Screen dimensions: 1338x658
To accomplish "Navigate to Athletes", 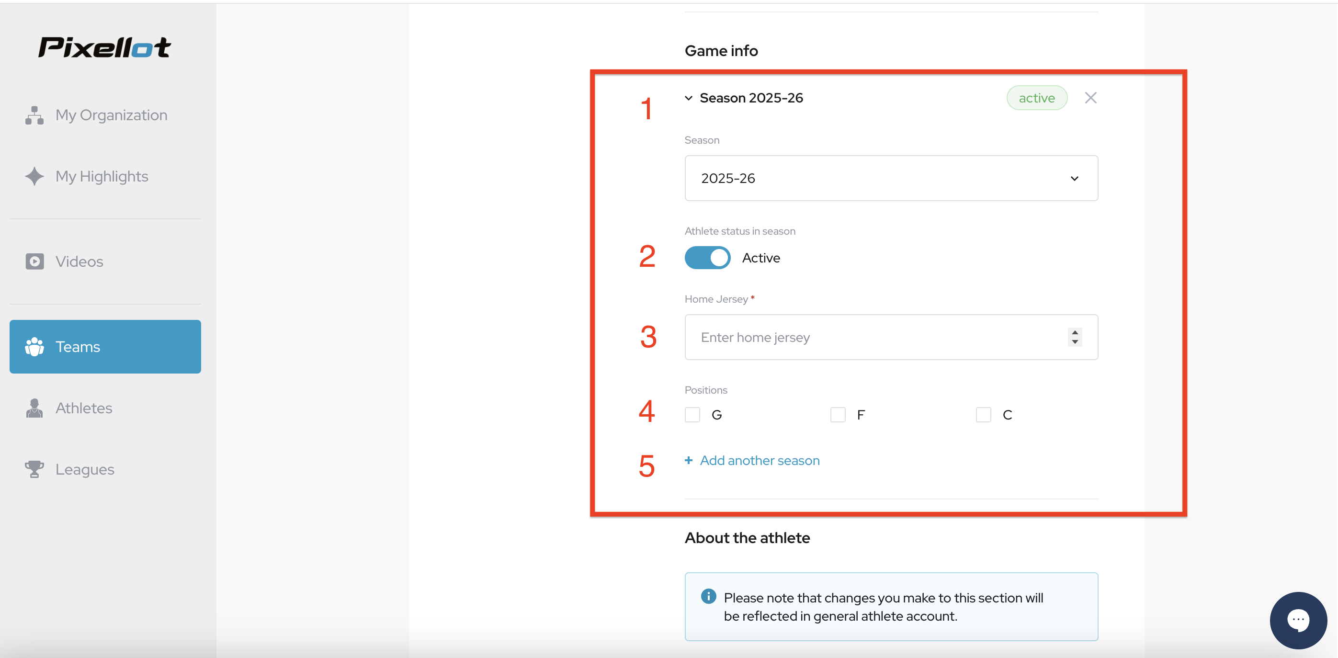I will (x=105, y=408).
